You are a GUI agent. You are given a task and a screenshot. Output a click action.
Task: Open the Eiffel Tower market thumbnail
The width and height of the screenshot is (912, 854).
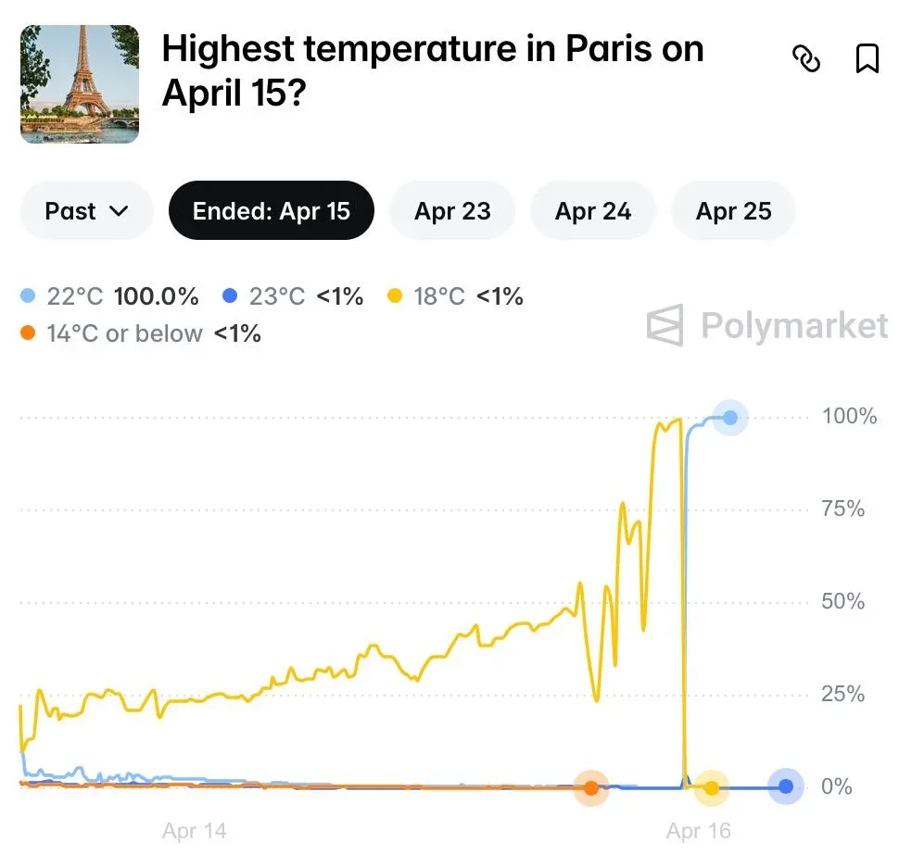tap(80, 84)
